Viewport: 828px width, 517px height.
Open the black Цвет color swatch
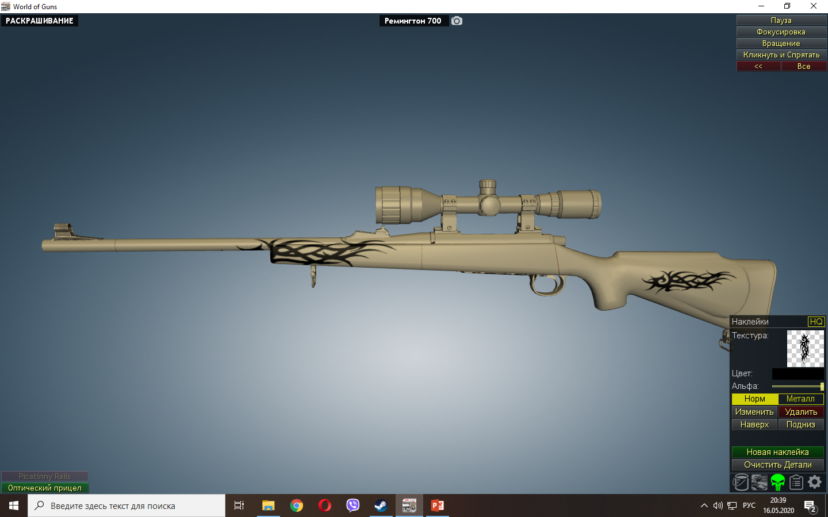pyautogui.click(x=798, y=374)
